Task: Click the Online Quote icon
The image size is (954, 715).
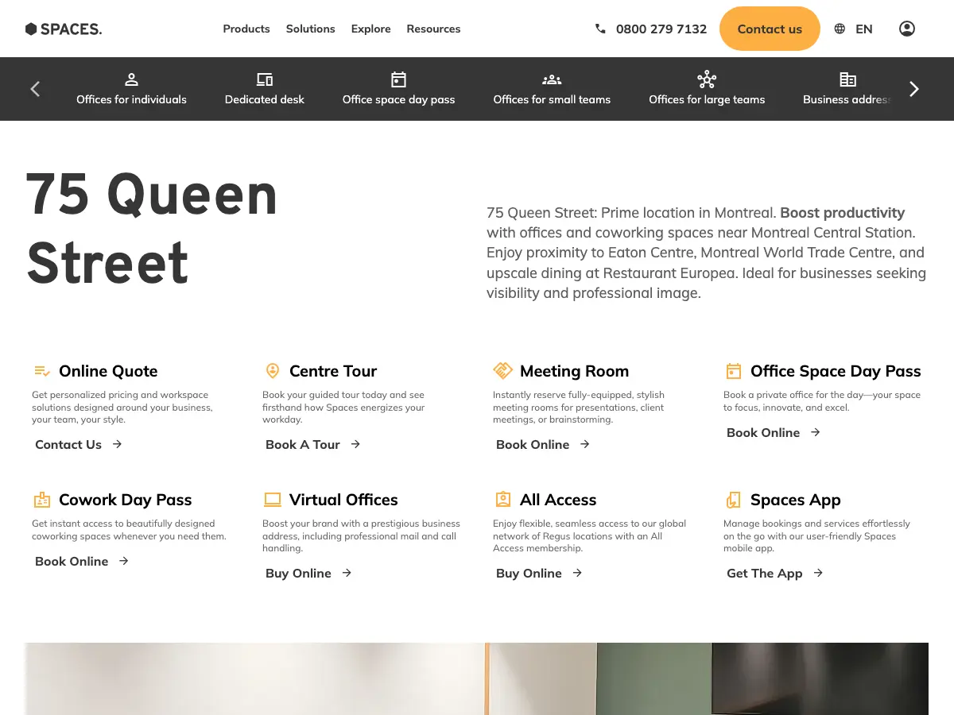Action: click(42, 371)
